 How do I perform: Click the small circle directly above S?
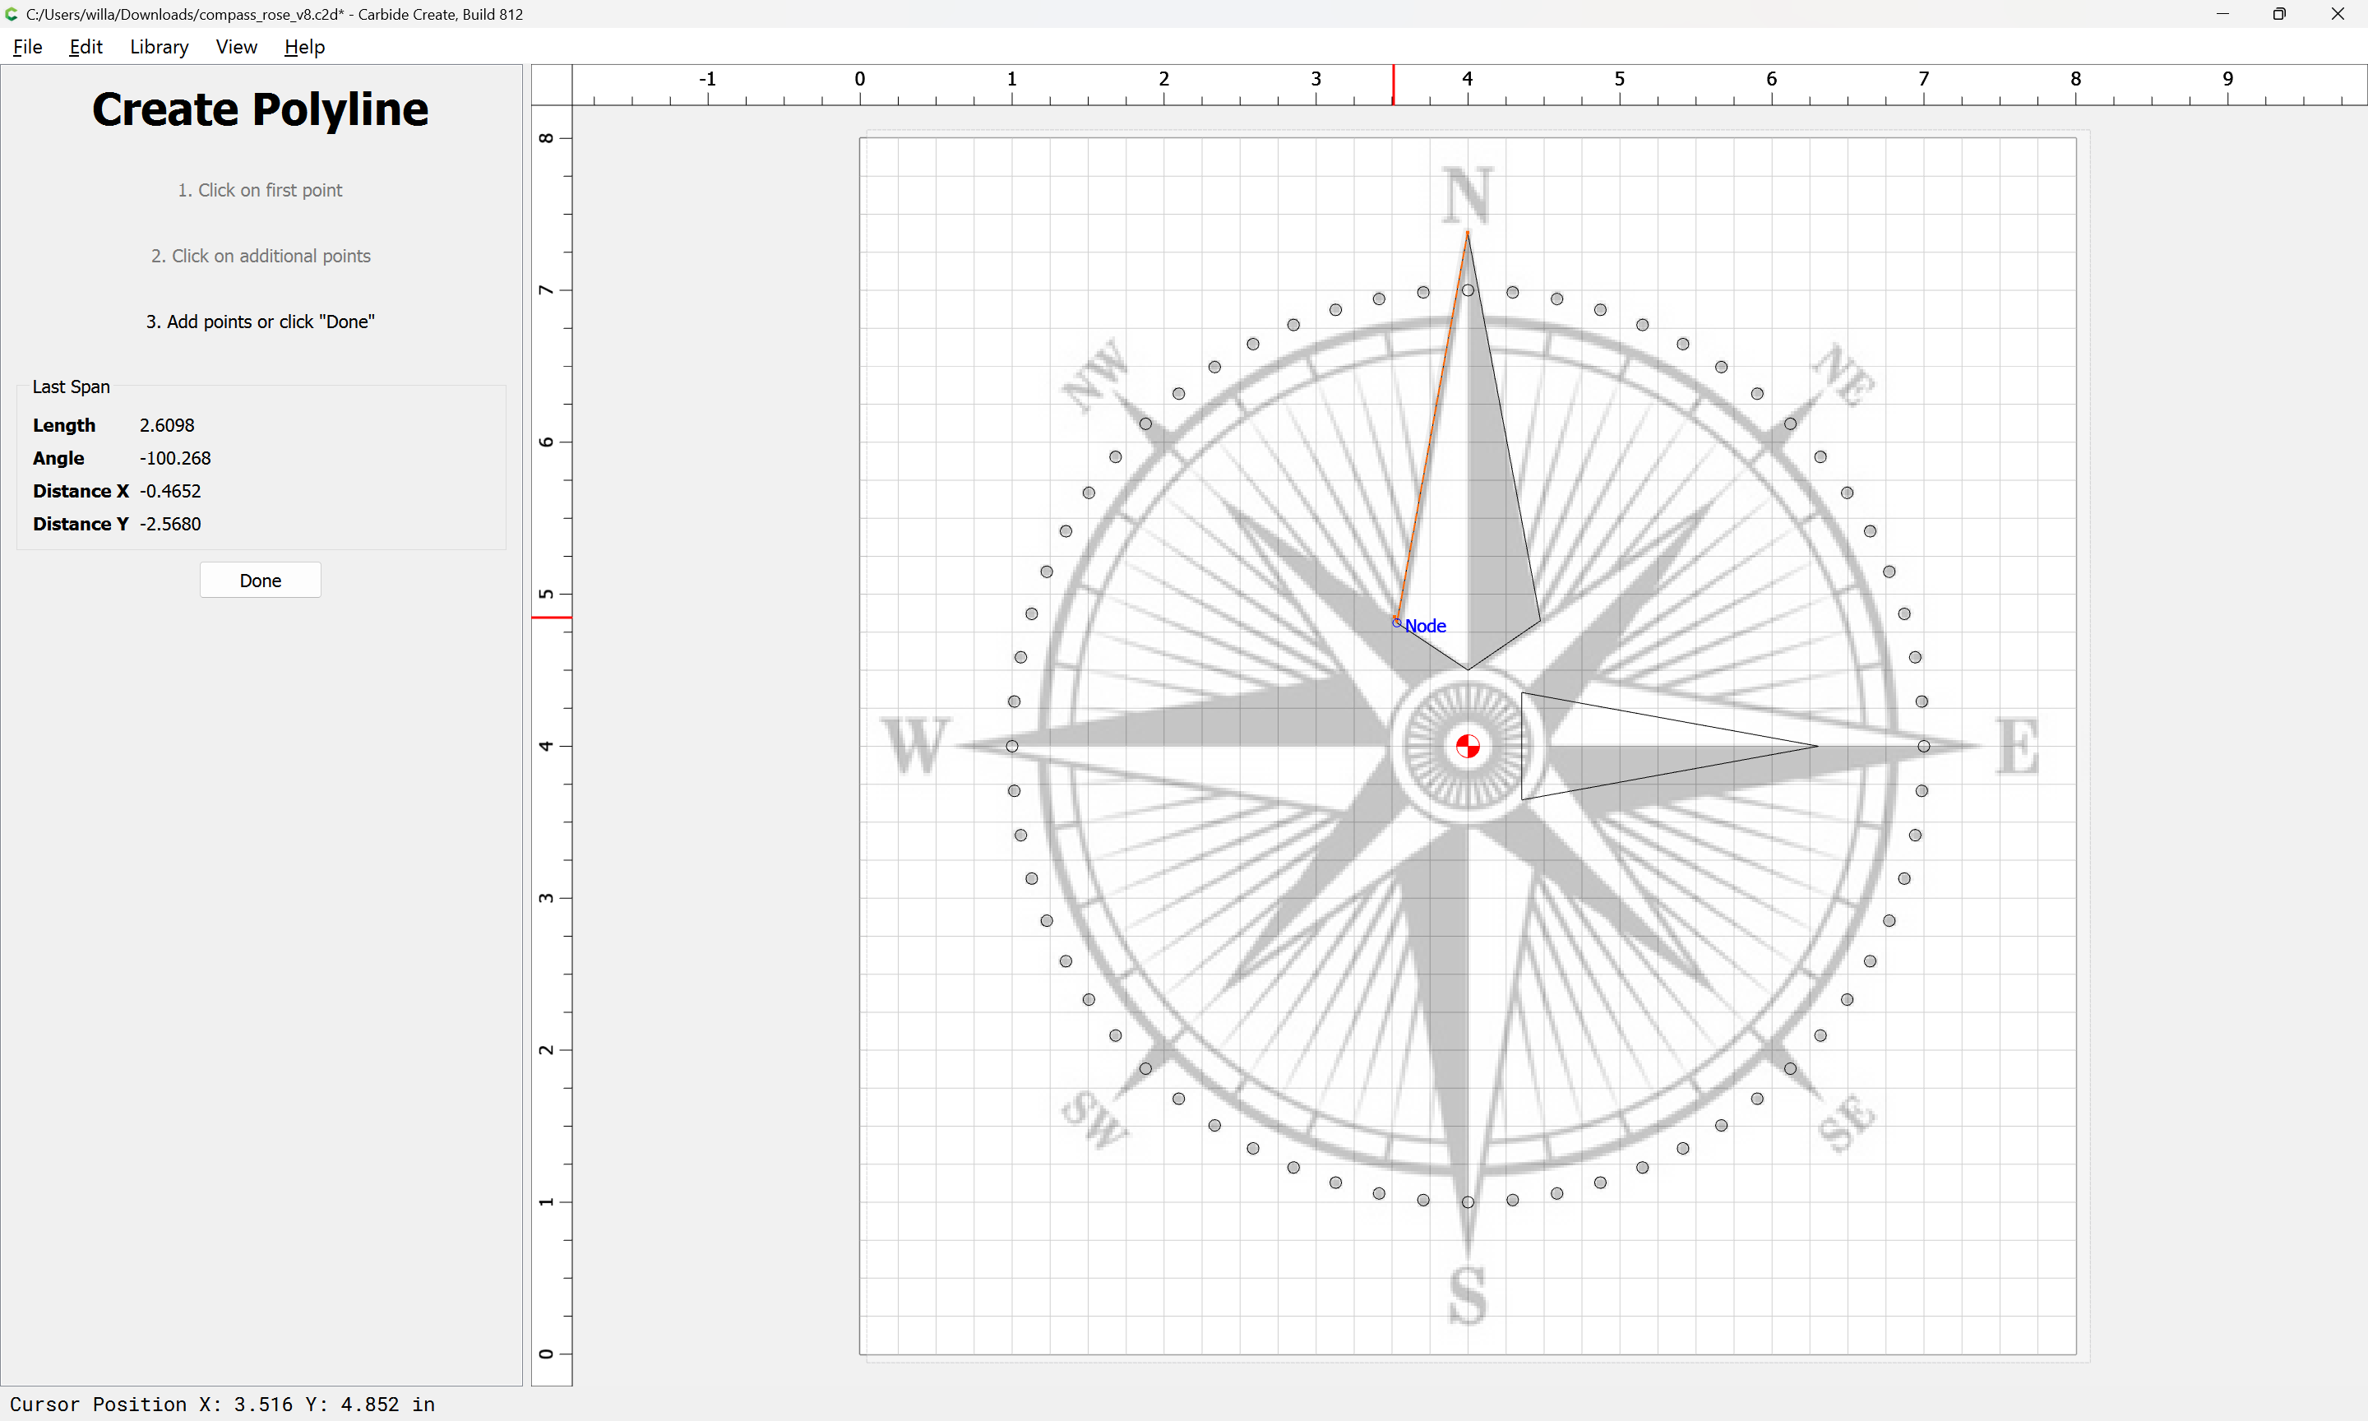(x=1468, y=1201)
